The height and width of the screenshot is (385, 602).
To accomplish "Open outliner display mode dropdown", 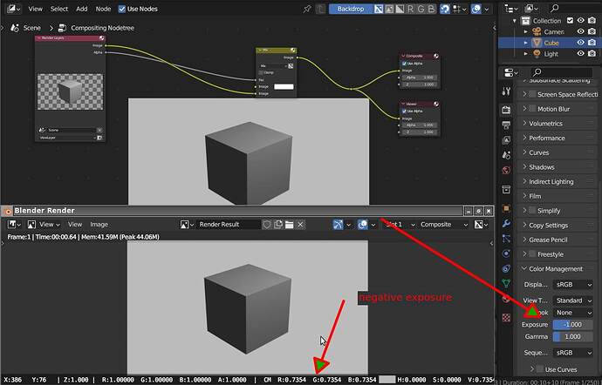I will coord(532,8).
